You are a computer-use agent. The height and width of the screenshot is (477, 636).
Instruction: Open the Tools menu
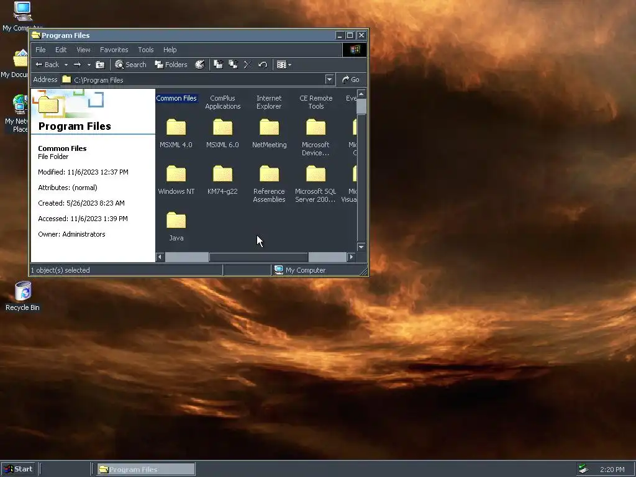click(x=145, y=50)
